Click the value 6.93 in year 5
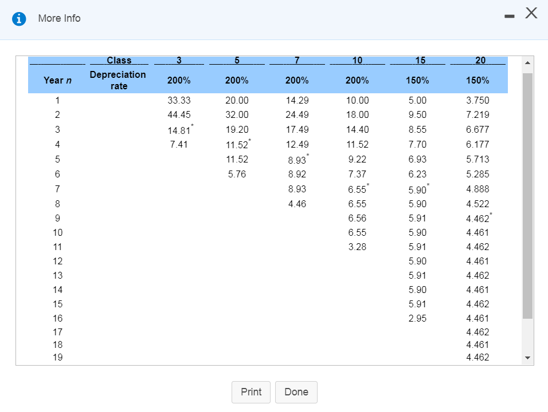 click(417, 160)
